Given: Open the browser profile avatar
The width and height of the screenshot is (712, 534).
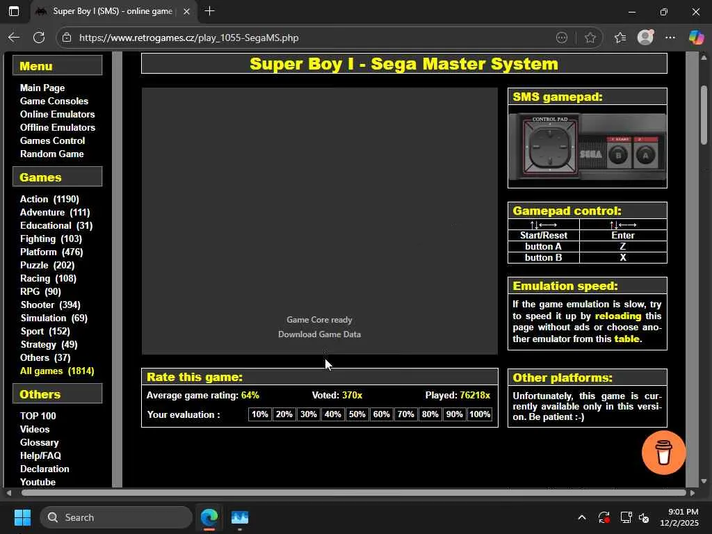Looking at the screenshot, I should 645,38.
